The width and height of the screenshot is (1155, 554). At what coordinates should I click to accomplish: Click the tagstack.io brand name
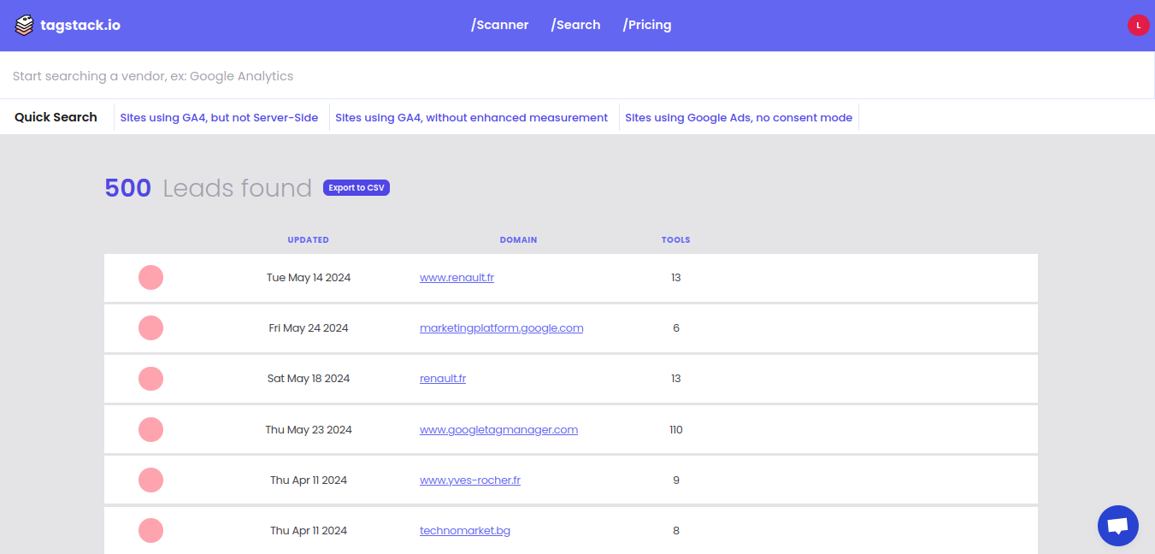[80, 26]
